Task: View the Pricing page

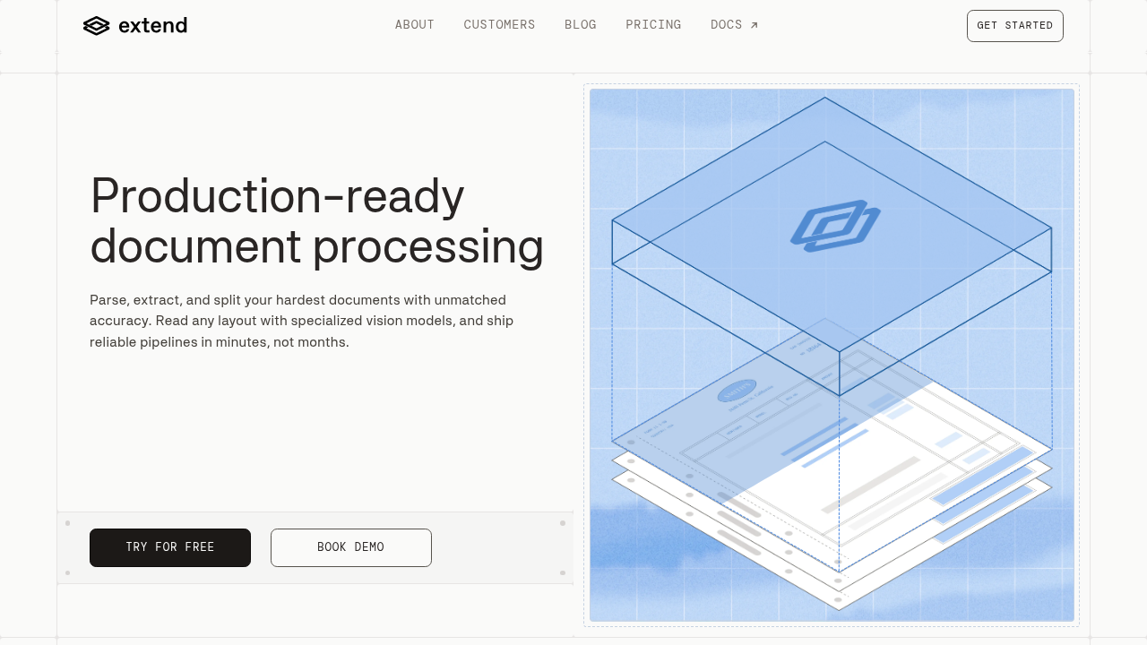Action: click(653, 25)
